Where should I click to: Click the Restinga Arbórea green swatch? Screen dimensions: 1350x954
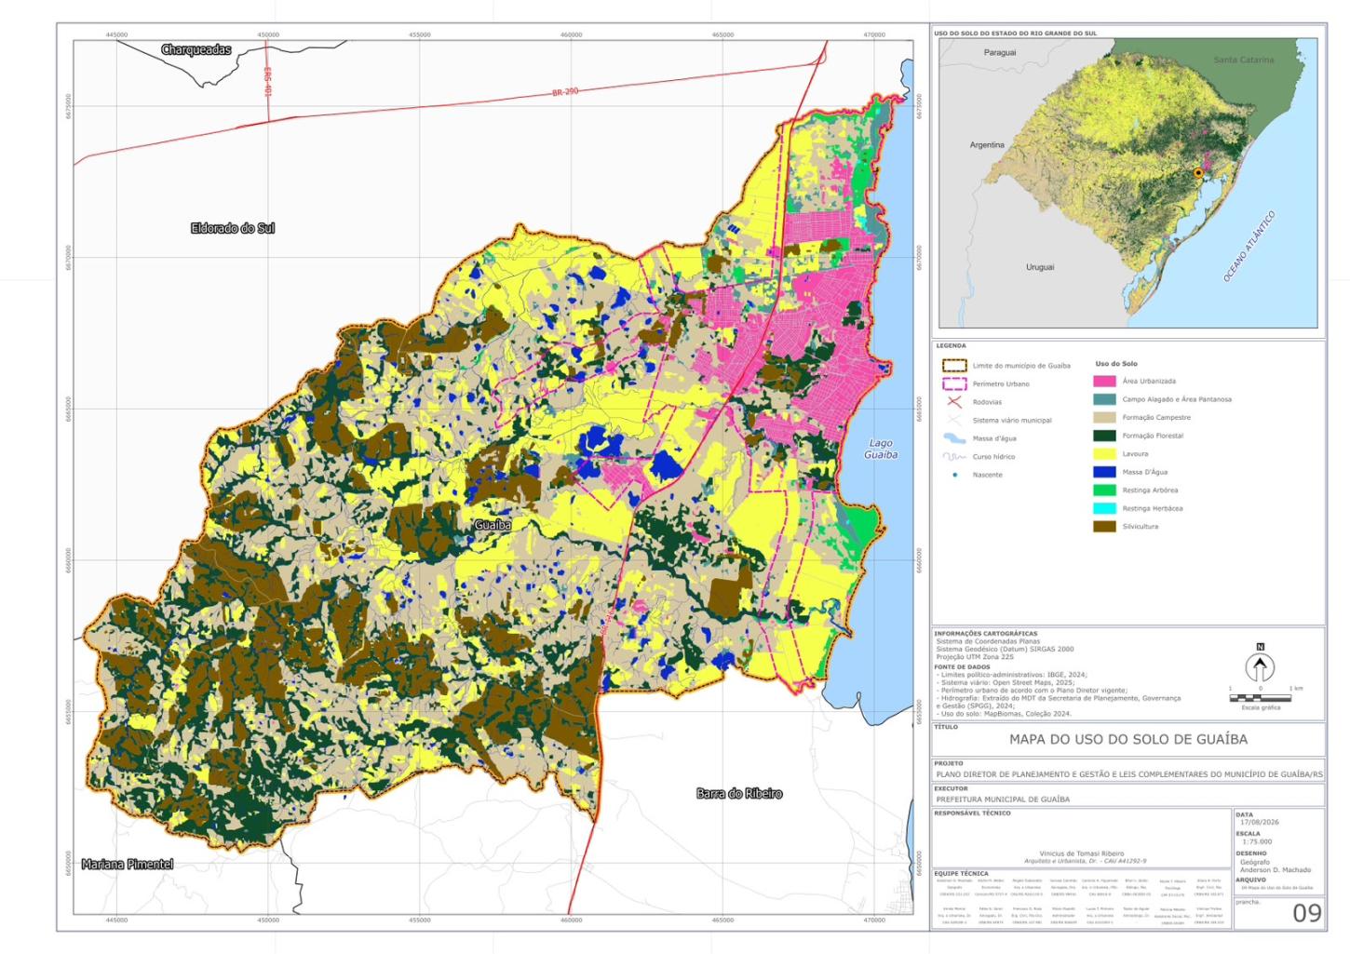coord(1104,490)
